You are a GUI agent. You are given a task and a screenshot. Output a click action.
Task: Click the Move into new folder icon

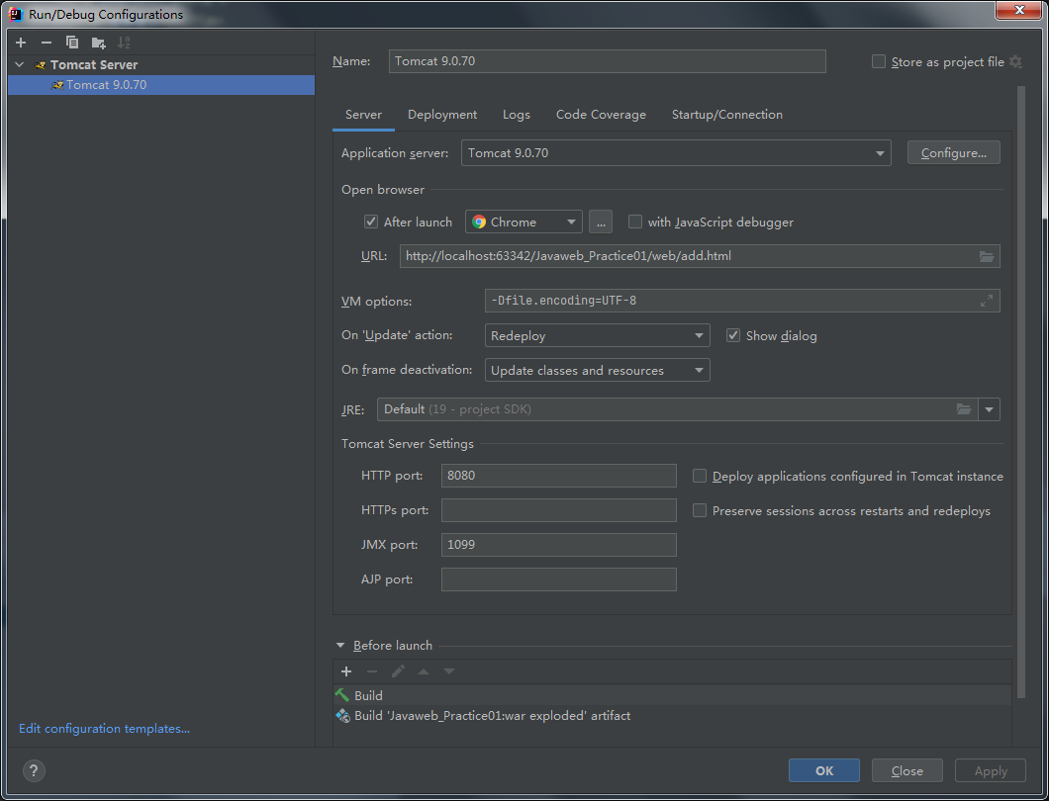[x=98, y=43]
